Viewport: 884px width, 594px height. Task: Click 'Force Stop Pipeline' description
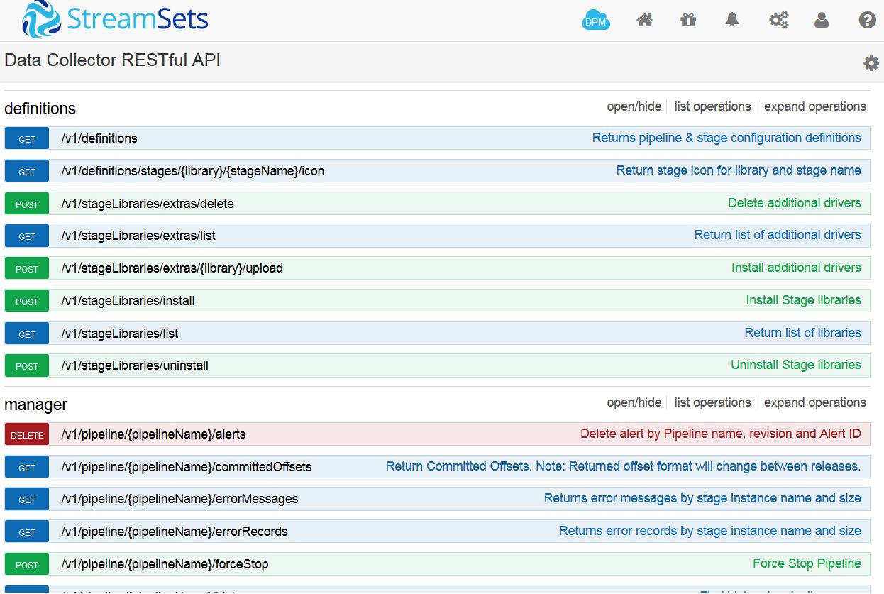807,563
